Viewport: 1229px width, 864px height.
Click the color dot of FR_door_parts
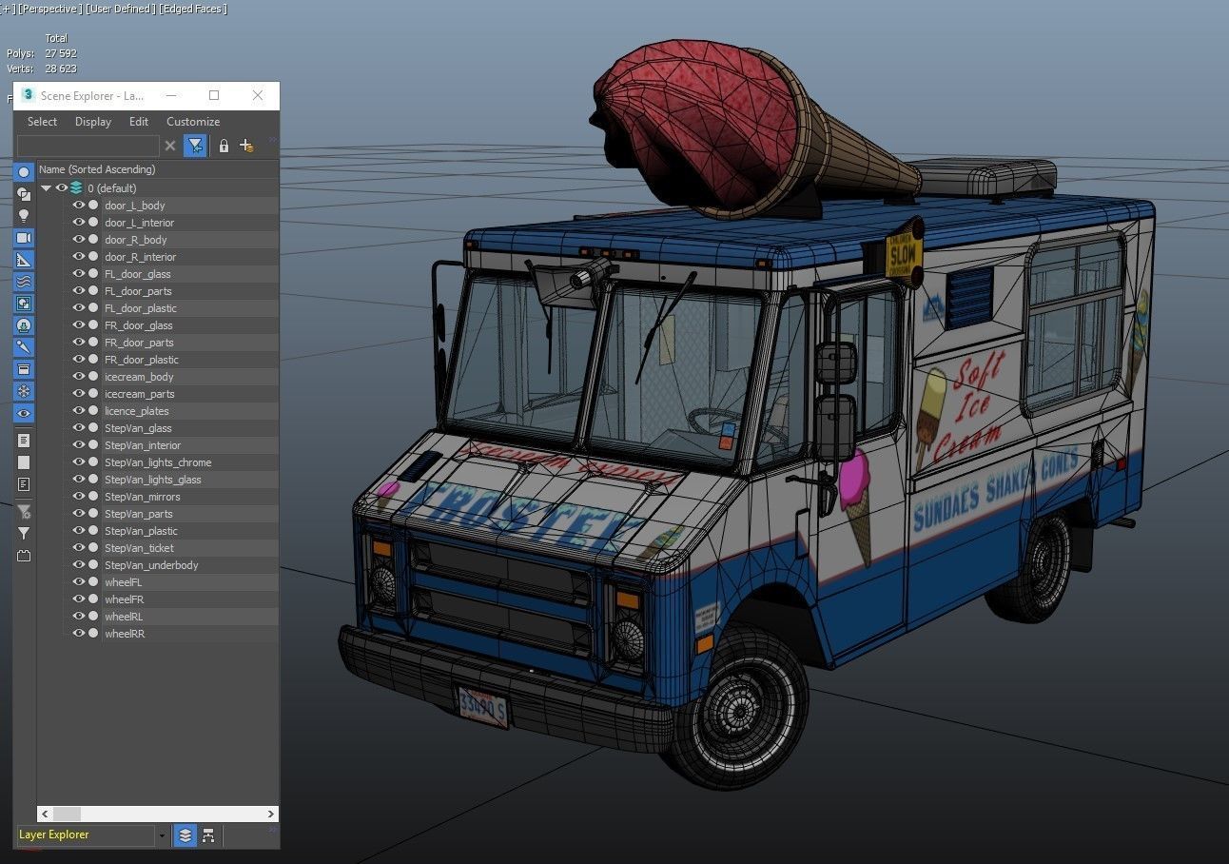(x=93, y=343)
